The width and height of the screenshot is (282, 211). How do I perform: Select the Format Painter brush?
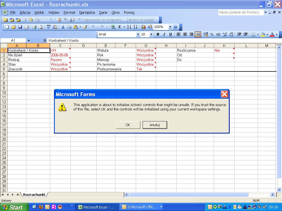pyautogui.click(x=85, y=27)
